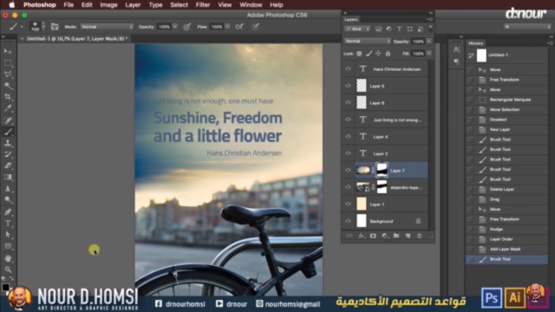Select the Dodge tool

pyautogui.click(x=8, y=200)
